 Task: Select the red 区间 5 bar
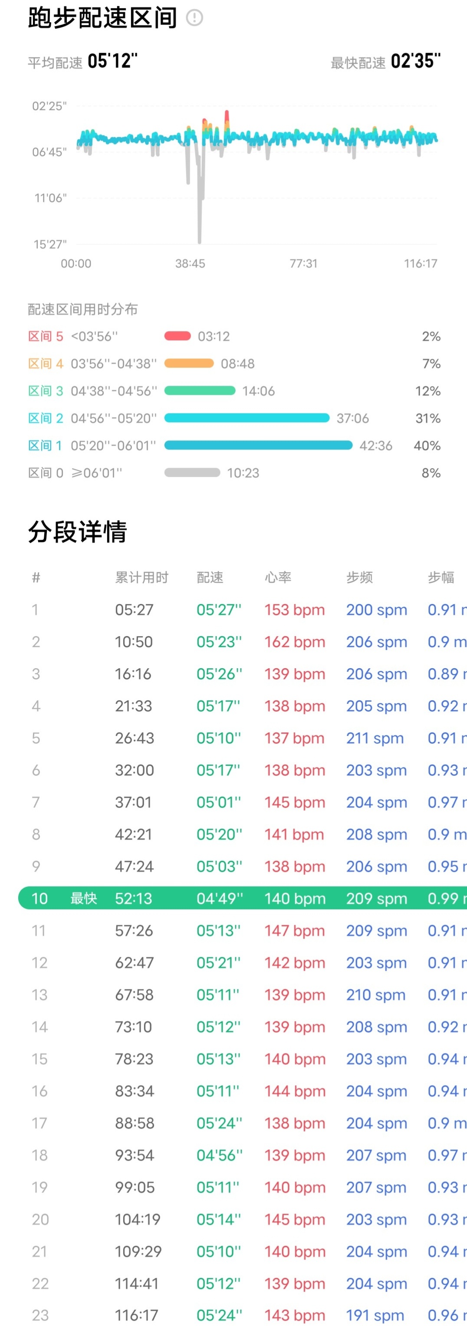pos(178,336)
